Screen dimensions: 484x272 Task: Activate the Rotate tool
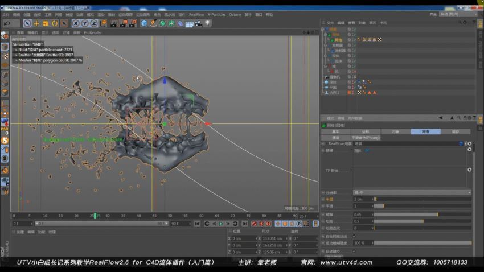(55, 23)
